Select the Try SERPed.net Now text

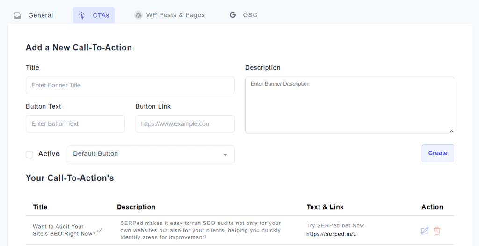(335, 225)
